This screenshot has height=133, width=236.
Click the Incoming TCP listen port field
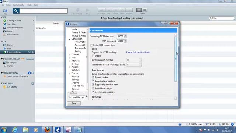[121, 36]
